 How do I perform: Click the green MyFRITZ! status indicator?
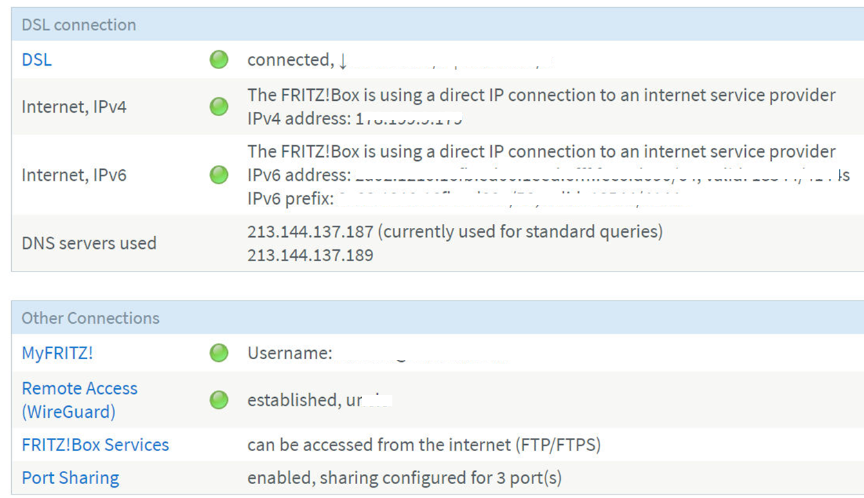(219, 353)
